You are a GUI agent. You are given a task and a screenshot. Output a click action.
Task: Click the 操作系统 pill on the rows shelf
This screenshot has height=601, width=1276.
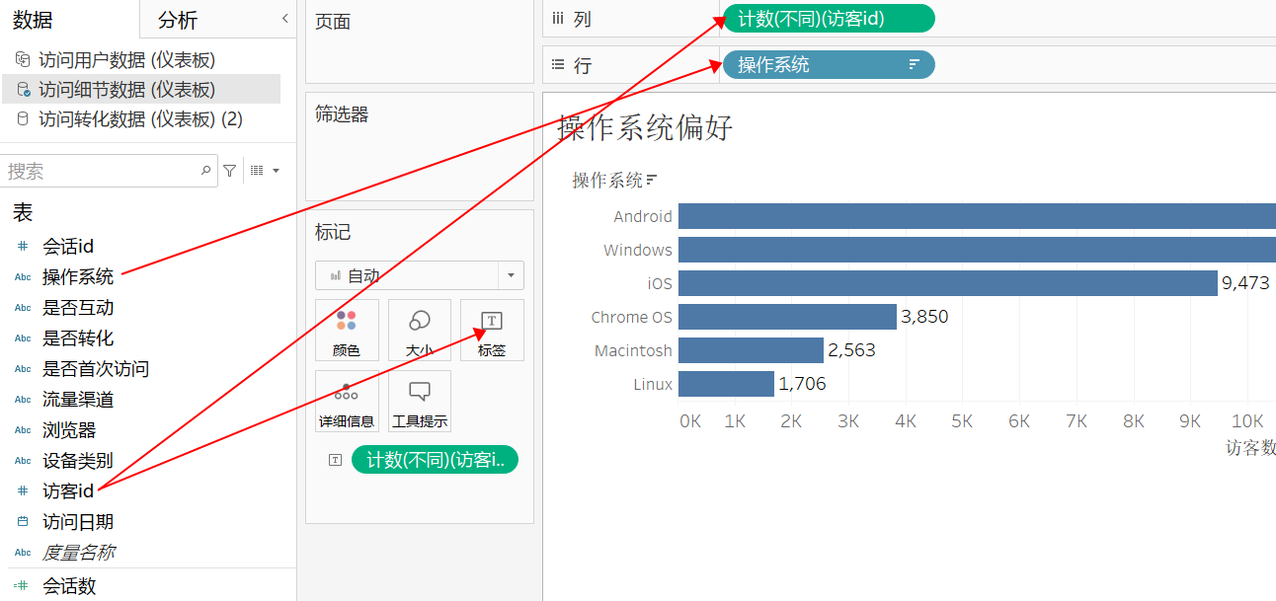[829, 64]
